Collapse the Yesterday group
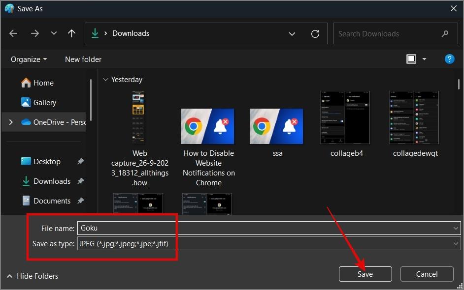Screen dimensions: 464x290 coord(105,80)
